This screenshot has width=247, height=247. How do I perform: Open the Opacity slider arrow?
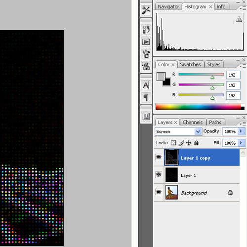click(241, 131)
